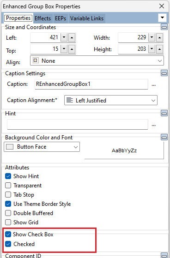Increase the Width value
This screenshot has height=258, width=170.
[160, 38]
